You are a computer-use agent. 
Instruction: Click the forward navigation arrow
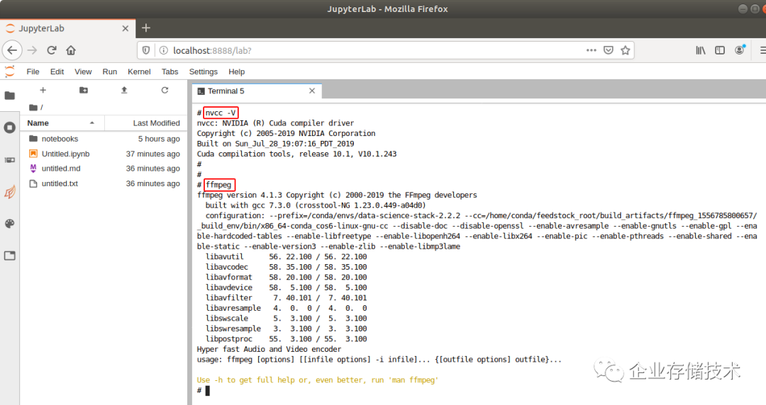32,50
